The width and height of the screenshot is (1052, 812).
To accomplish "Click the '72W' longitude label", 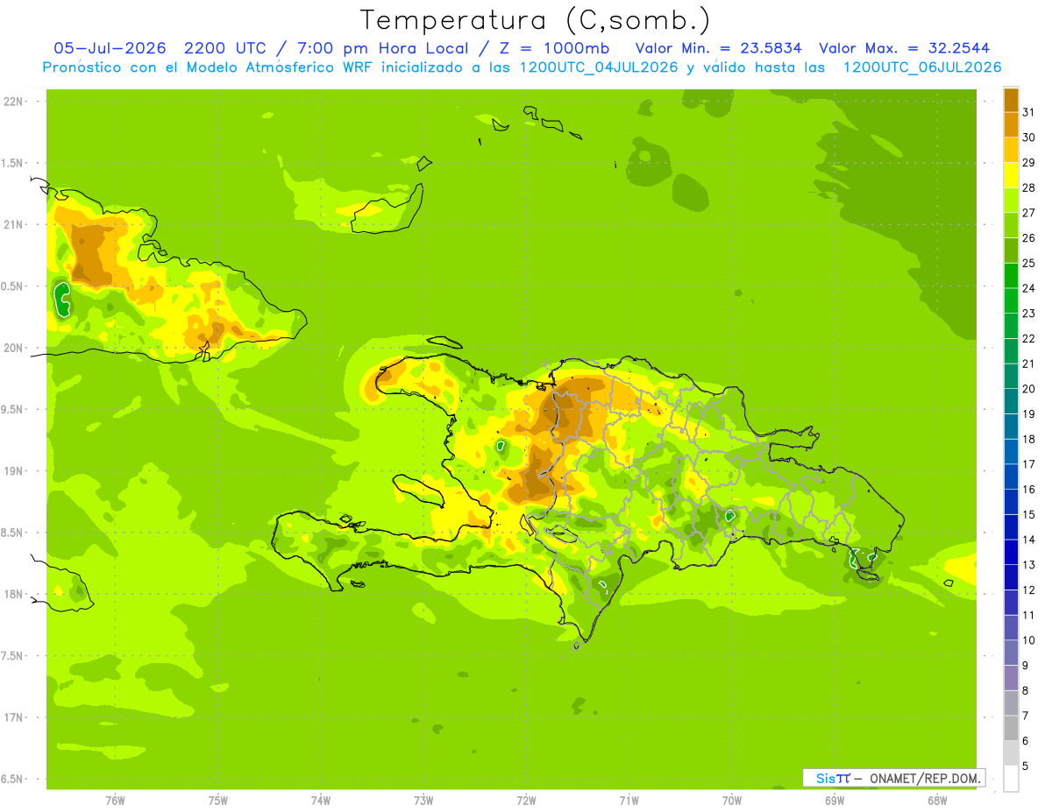I will pyautogui.click(x=526, y=800).
